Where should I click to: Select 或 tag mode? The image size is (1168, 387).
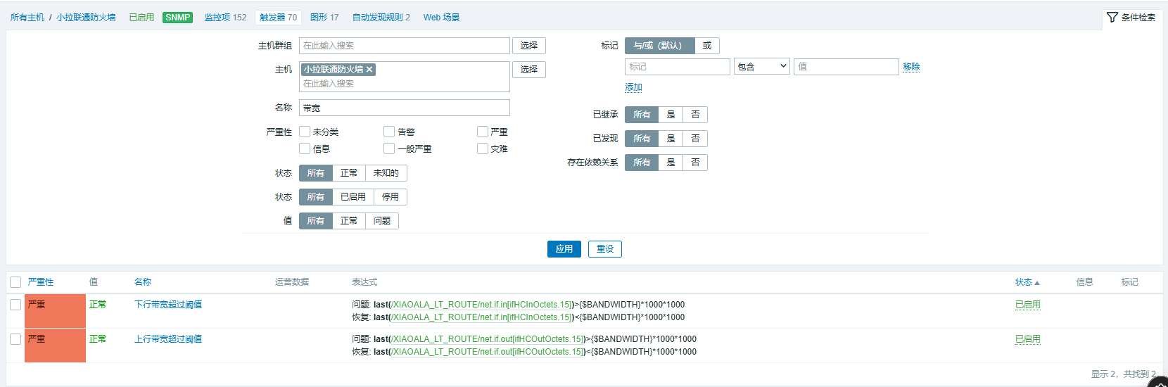[x=707, y=46]
